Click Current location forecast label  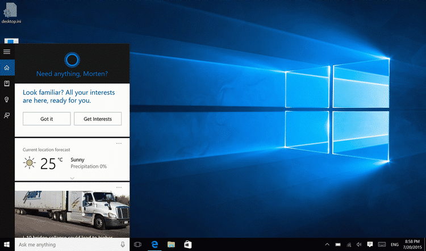[x=47, y=150]
